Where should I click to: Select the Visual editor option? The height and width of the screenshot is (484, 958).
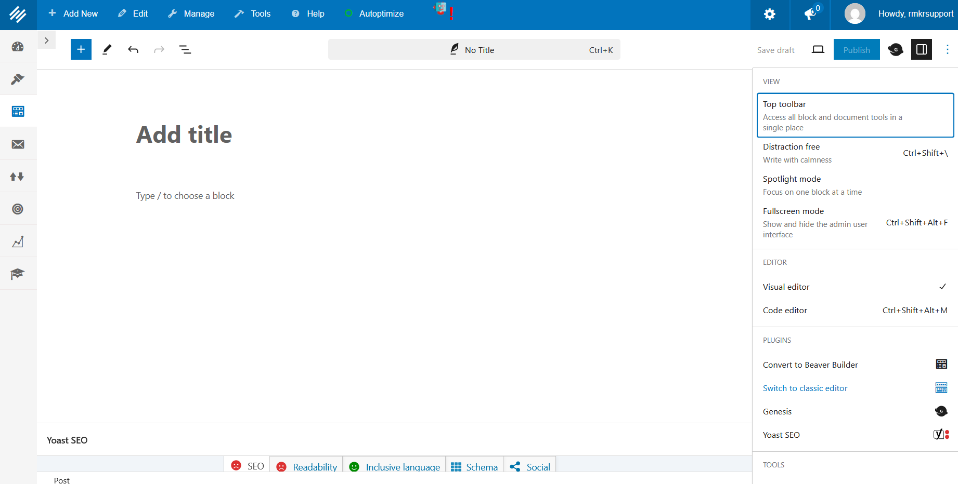point(855,287)
